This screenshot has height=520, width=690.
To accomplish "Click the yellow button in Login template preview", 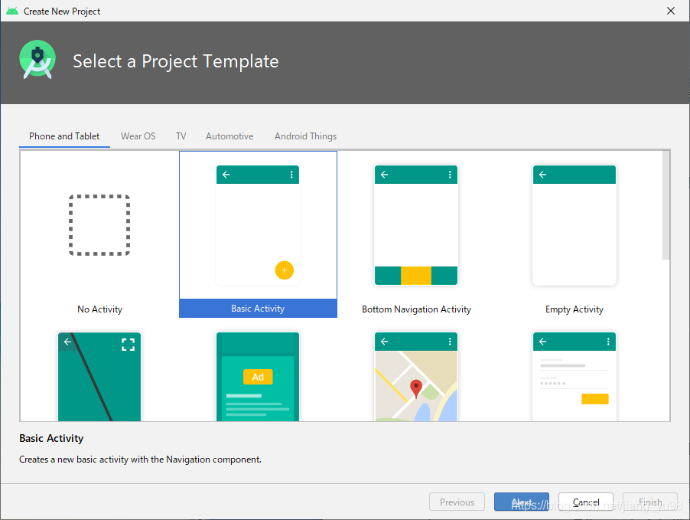I will click(x=595, y=399).
